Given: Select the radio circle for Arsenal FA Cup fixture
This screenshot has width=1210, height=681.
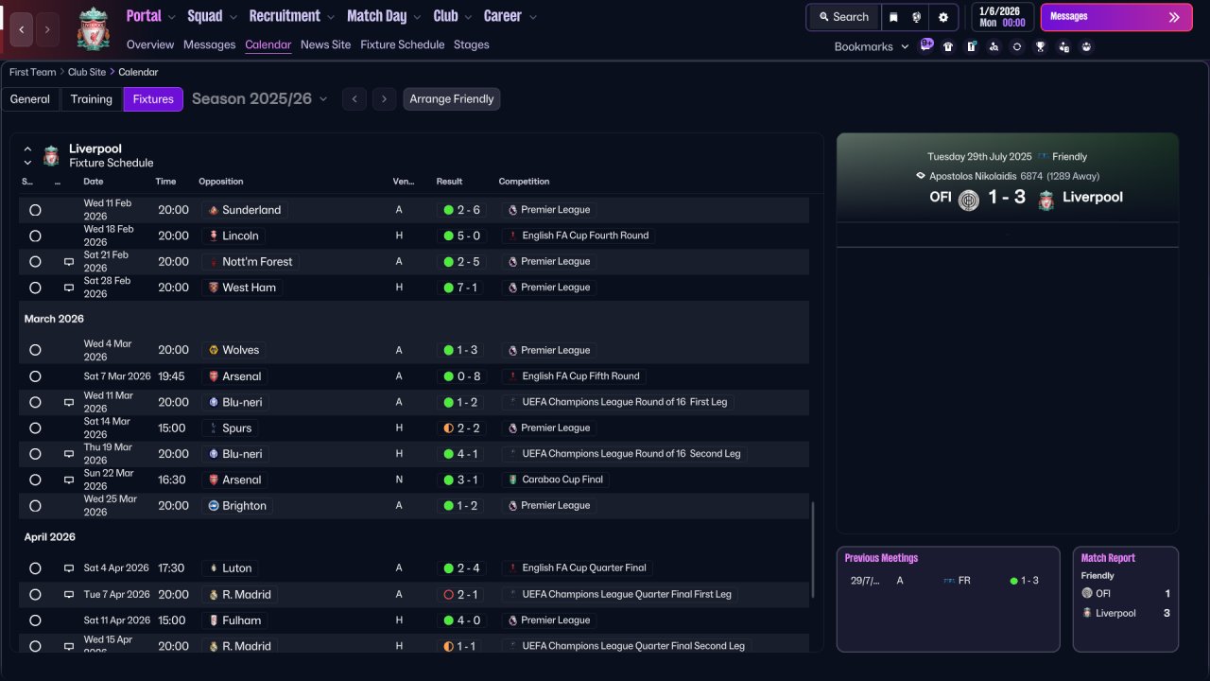Looking at the screenshot, I should coord(35,376).
